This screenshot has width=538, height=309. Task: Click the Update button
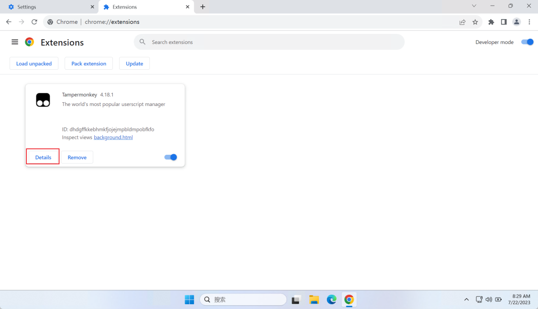click(x=134, y=64)
